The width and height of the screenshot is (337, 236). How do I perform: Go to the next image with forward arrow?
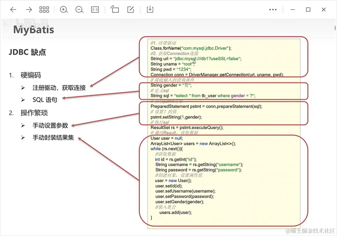[28, 10]
